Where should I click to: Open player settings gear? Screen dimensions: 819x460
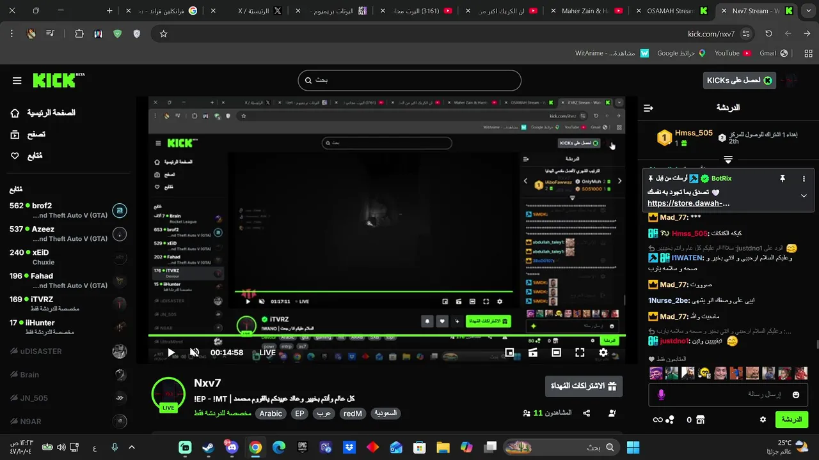tap(603, 352)
